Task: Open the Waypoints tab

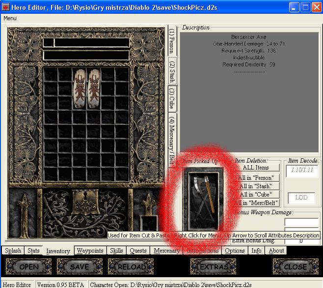Action: click(x=90, y=251)
